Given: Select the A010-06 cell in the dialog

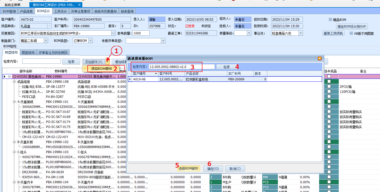Looking at the screenshot, I should (x=145, y=79).
